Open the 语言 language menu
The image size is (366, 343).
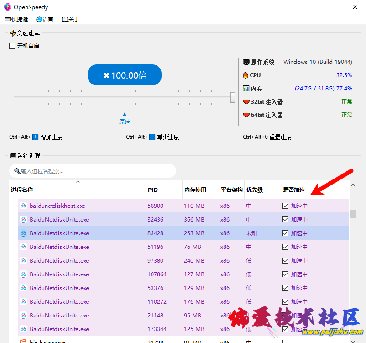tap(45, 20)
